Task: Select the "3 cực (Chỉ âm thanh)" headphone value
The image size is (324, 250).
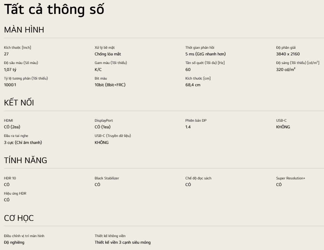Action: 23,143
